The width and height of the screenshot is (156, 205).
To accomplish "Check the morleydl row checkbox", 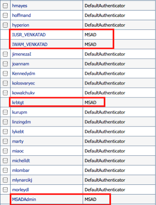I will 5,190.
